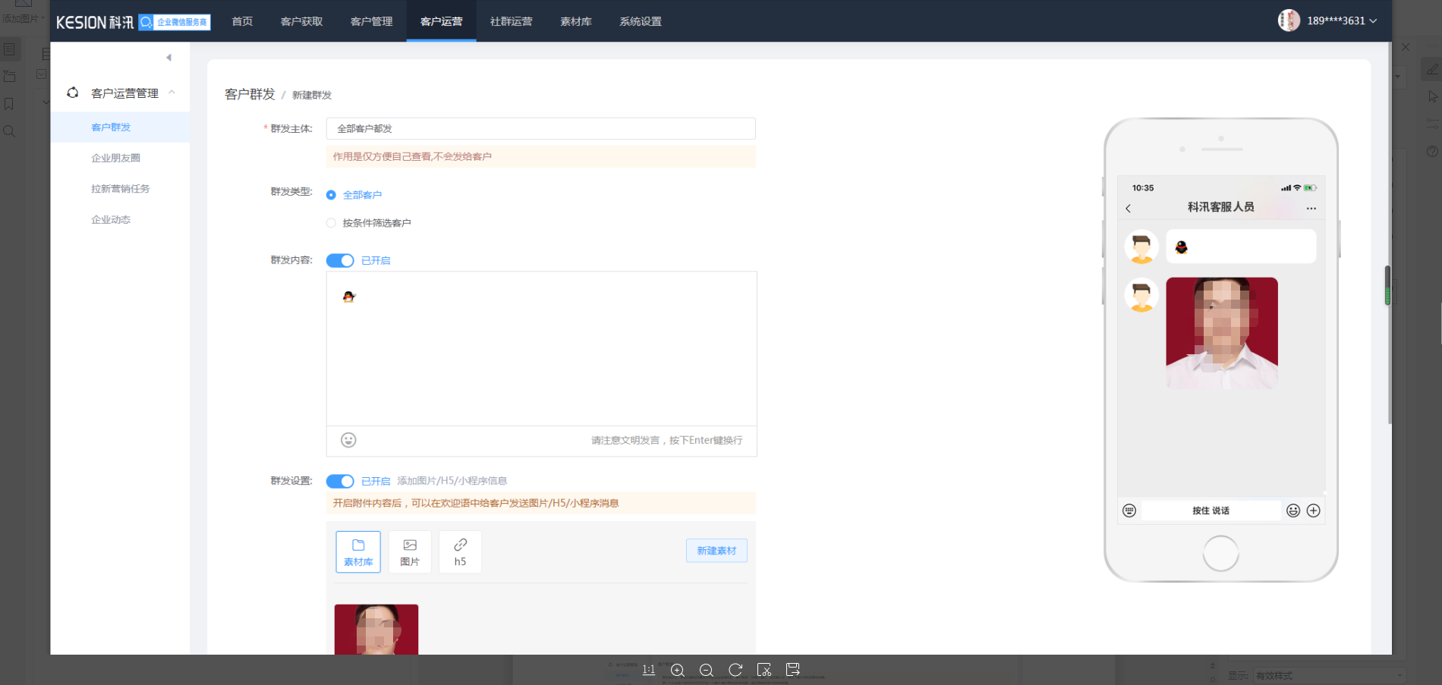The height and width of the screenshot is (685, 1442).
Task: Switch to the 客户管理 navigation tab
Action: [371, 21]
